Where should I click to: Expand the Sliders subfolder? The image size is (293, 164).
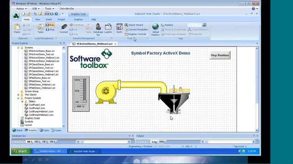[22, 101]
